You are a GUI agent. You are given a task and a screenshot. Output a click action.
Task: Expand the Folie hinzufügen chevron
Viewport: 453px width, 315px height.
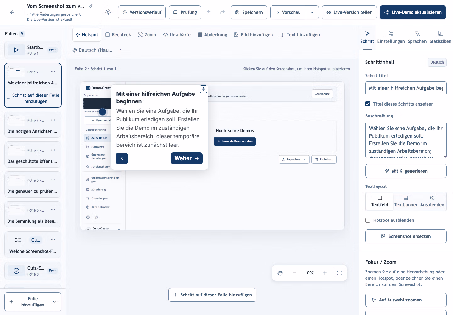coord(54,302)
